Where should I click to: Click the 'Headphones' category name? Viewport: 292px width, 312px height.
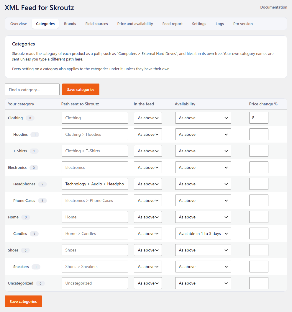24,184
